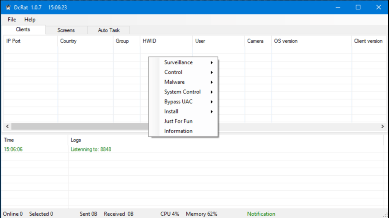Click the OS version column header

click(x=312, y=41)
